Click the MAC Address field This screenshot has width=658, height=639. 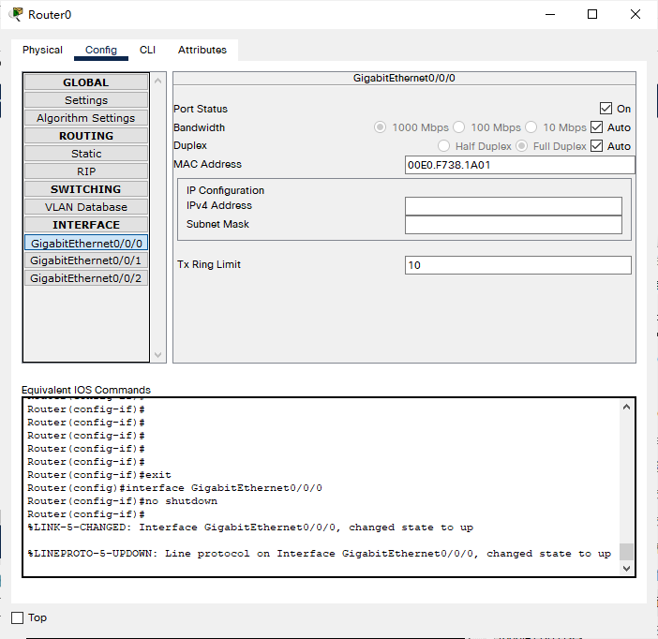(519, 165)
